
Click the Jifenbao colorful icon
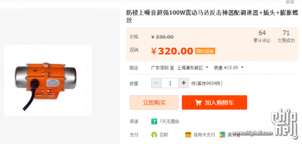point(222,135)
